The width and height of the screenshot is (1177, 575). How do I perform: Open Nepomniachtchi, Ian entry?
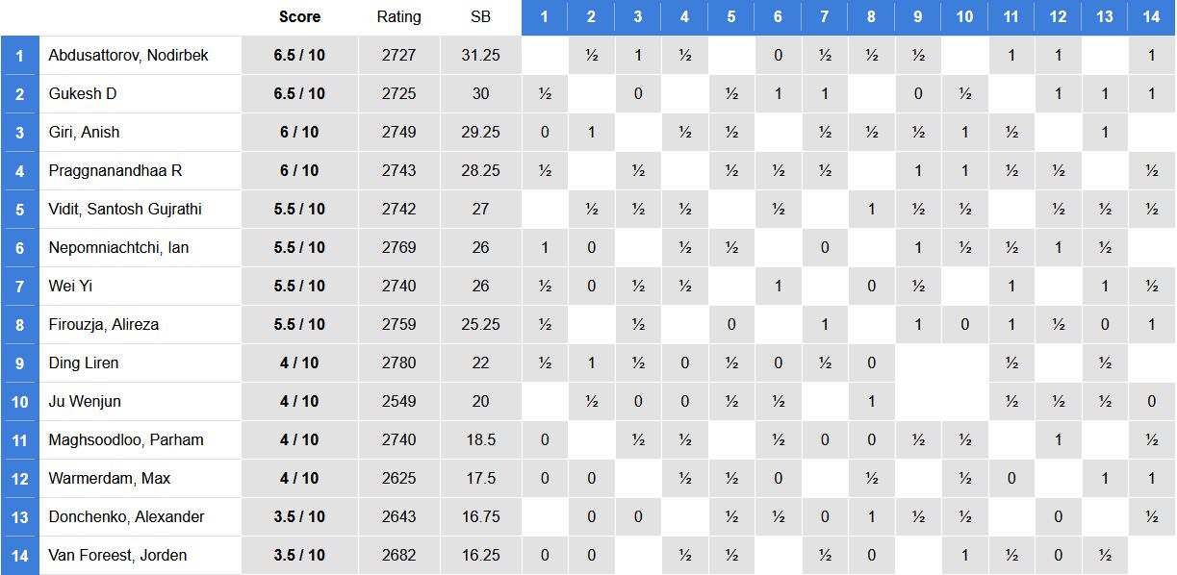(118, 247)
